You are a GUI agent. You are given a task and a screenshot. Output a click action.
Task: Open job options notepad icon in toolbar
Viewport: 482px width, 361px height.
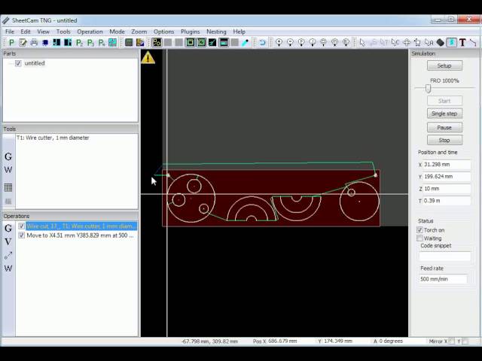point(23,42)
